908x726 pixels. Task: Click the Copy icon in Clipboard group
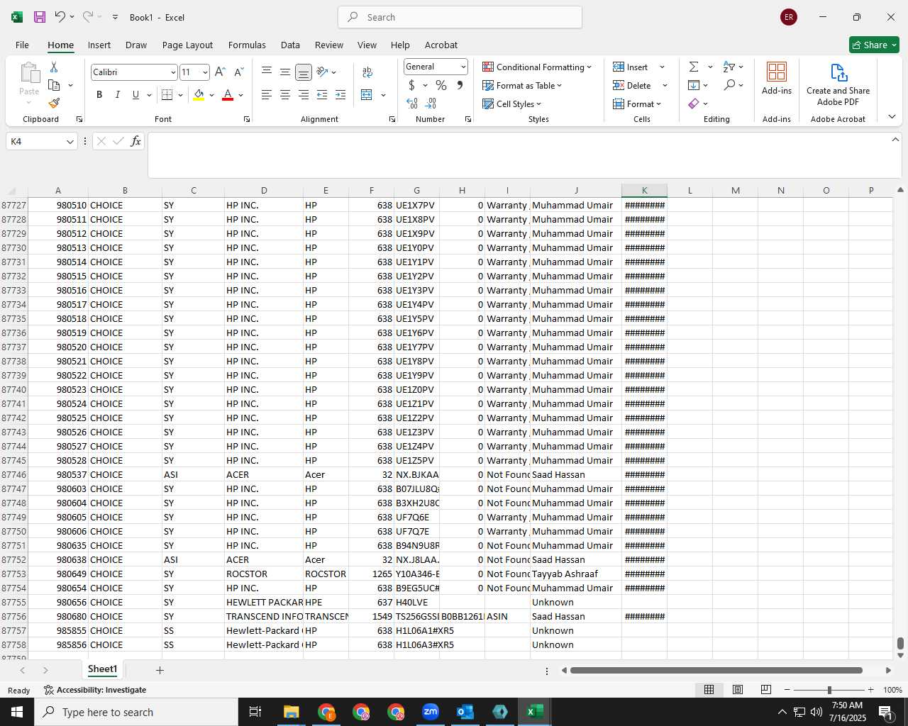[x=54, y=85]
